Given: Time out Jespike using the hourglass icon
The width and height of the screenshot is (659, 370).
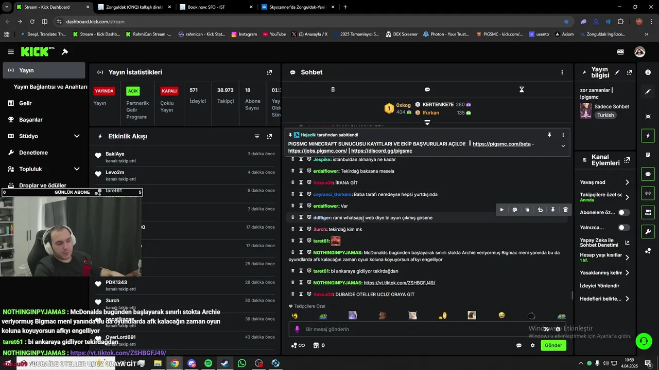Looking at the screenshot, I should pos(301,159).
